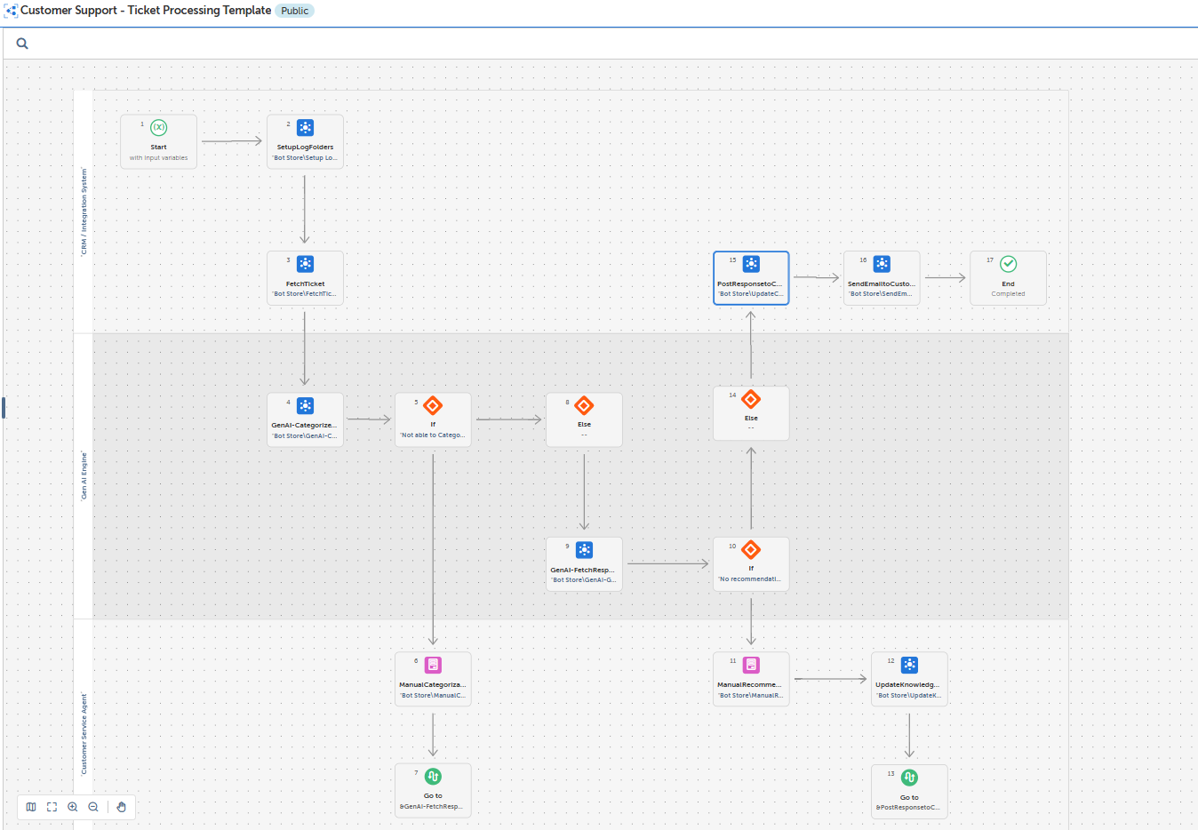The width and height of the screenshot is (1198, 830).
Task: Select the Go to GenAI-FetchResp node
Action: (433, 790)
